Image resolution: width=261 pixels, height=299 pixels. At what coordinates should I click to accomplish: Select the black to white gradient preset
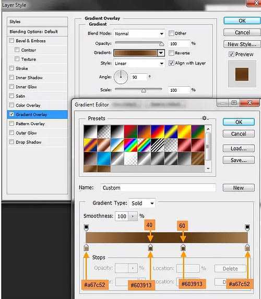click(90, 131)
